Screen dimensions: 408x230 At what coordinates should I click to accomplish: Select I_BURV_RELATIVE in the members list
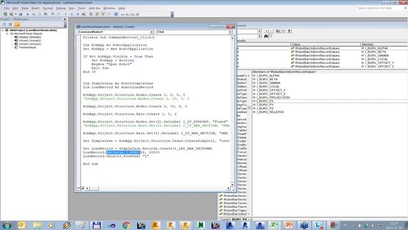tap(270, 112)
